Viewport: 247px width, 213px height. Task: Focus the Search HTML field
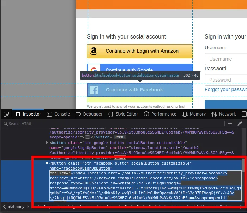click(x=113, y=124)
